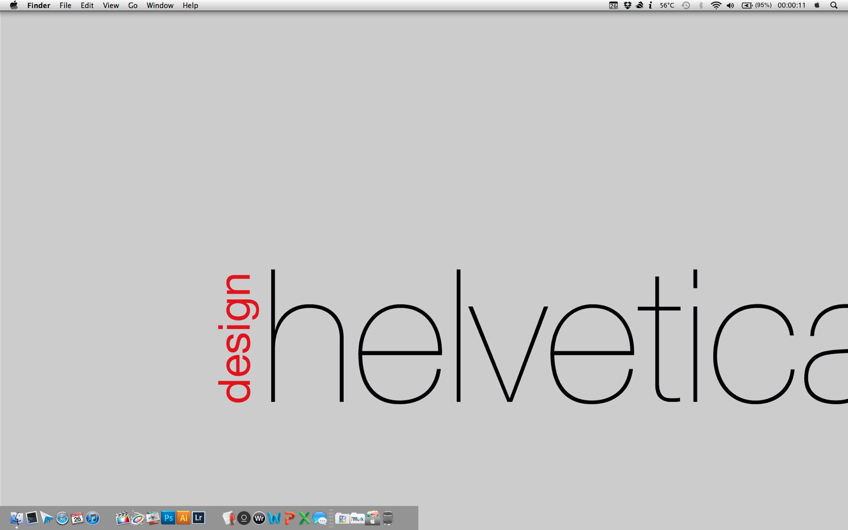Click the 56°C temperature readout
The height and width of the screenshot is (530, 848).
coord(667,6)
